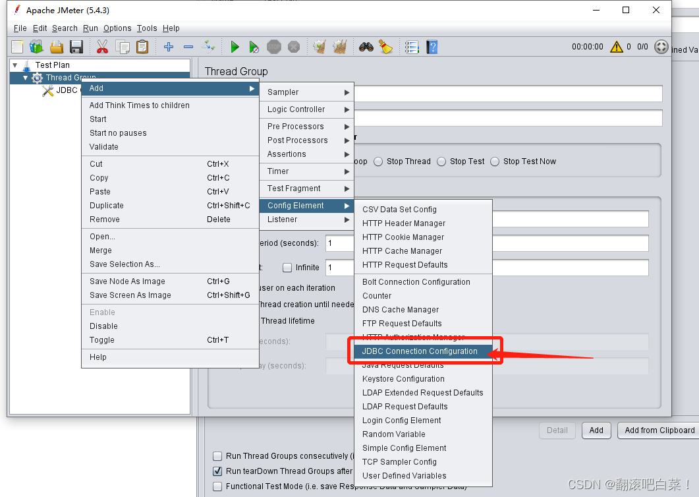Choose CSV Data Set Config
This screenshot has width=699, height=497.
click(424, 209)
